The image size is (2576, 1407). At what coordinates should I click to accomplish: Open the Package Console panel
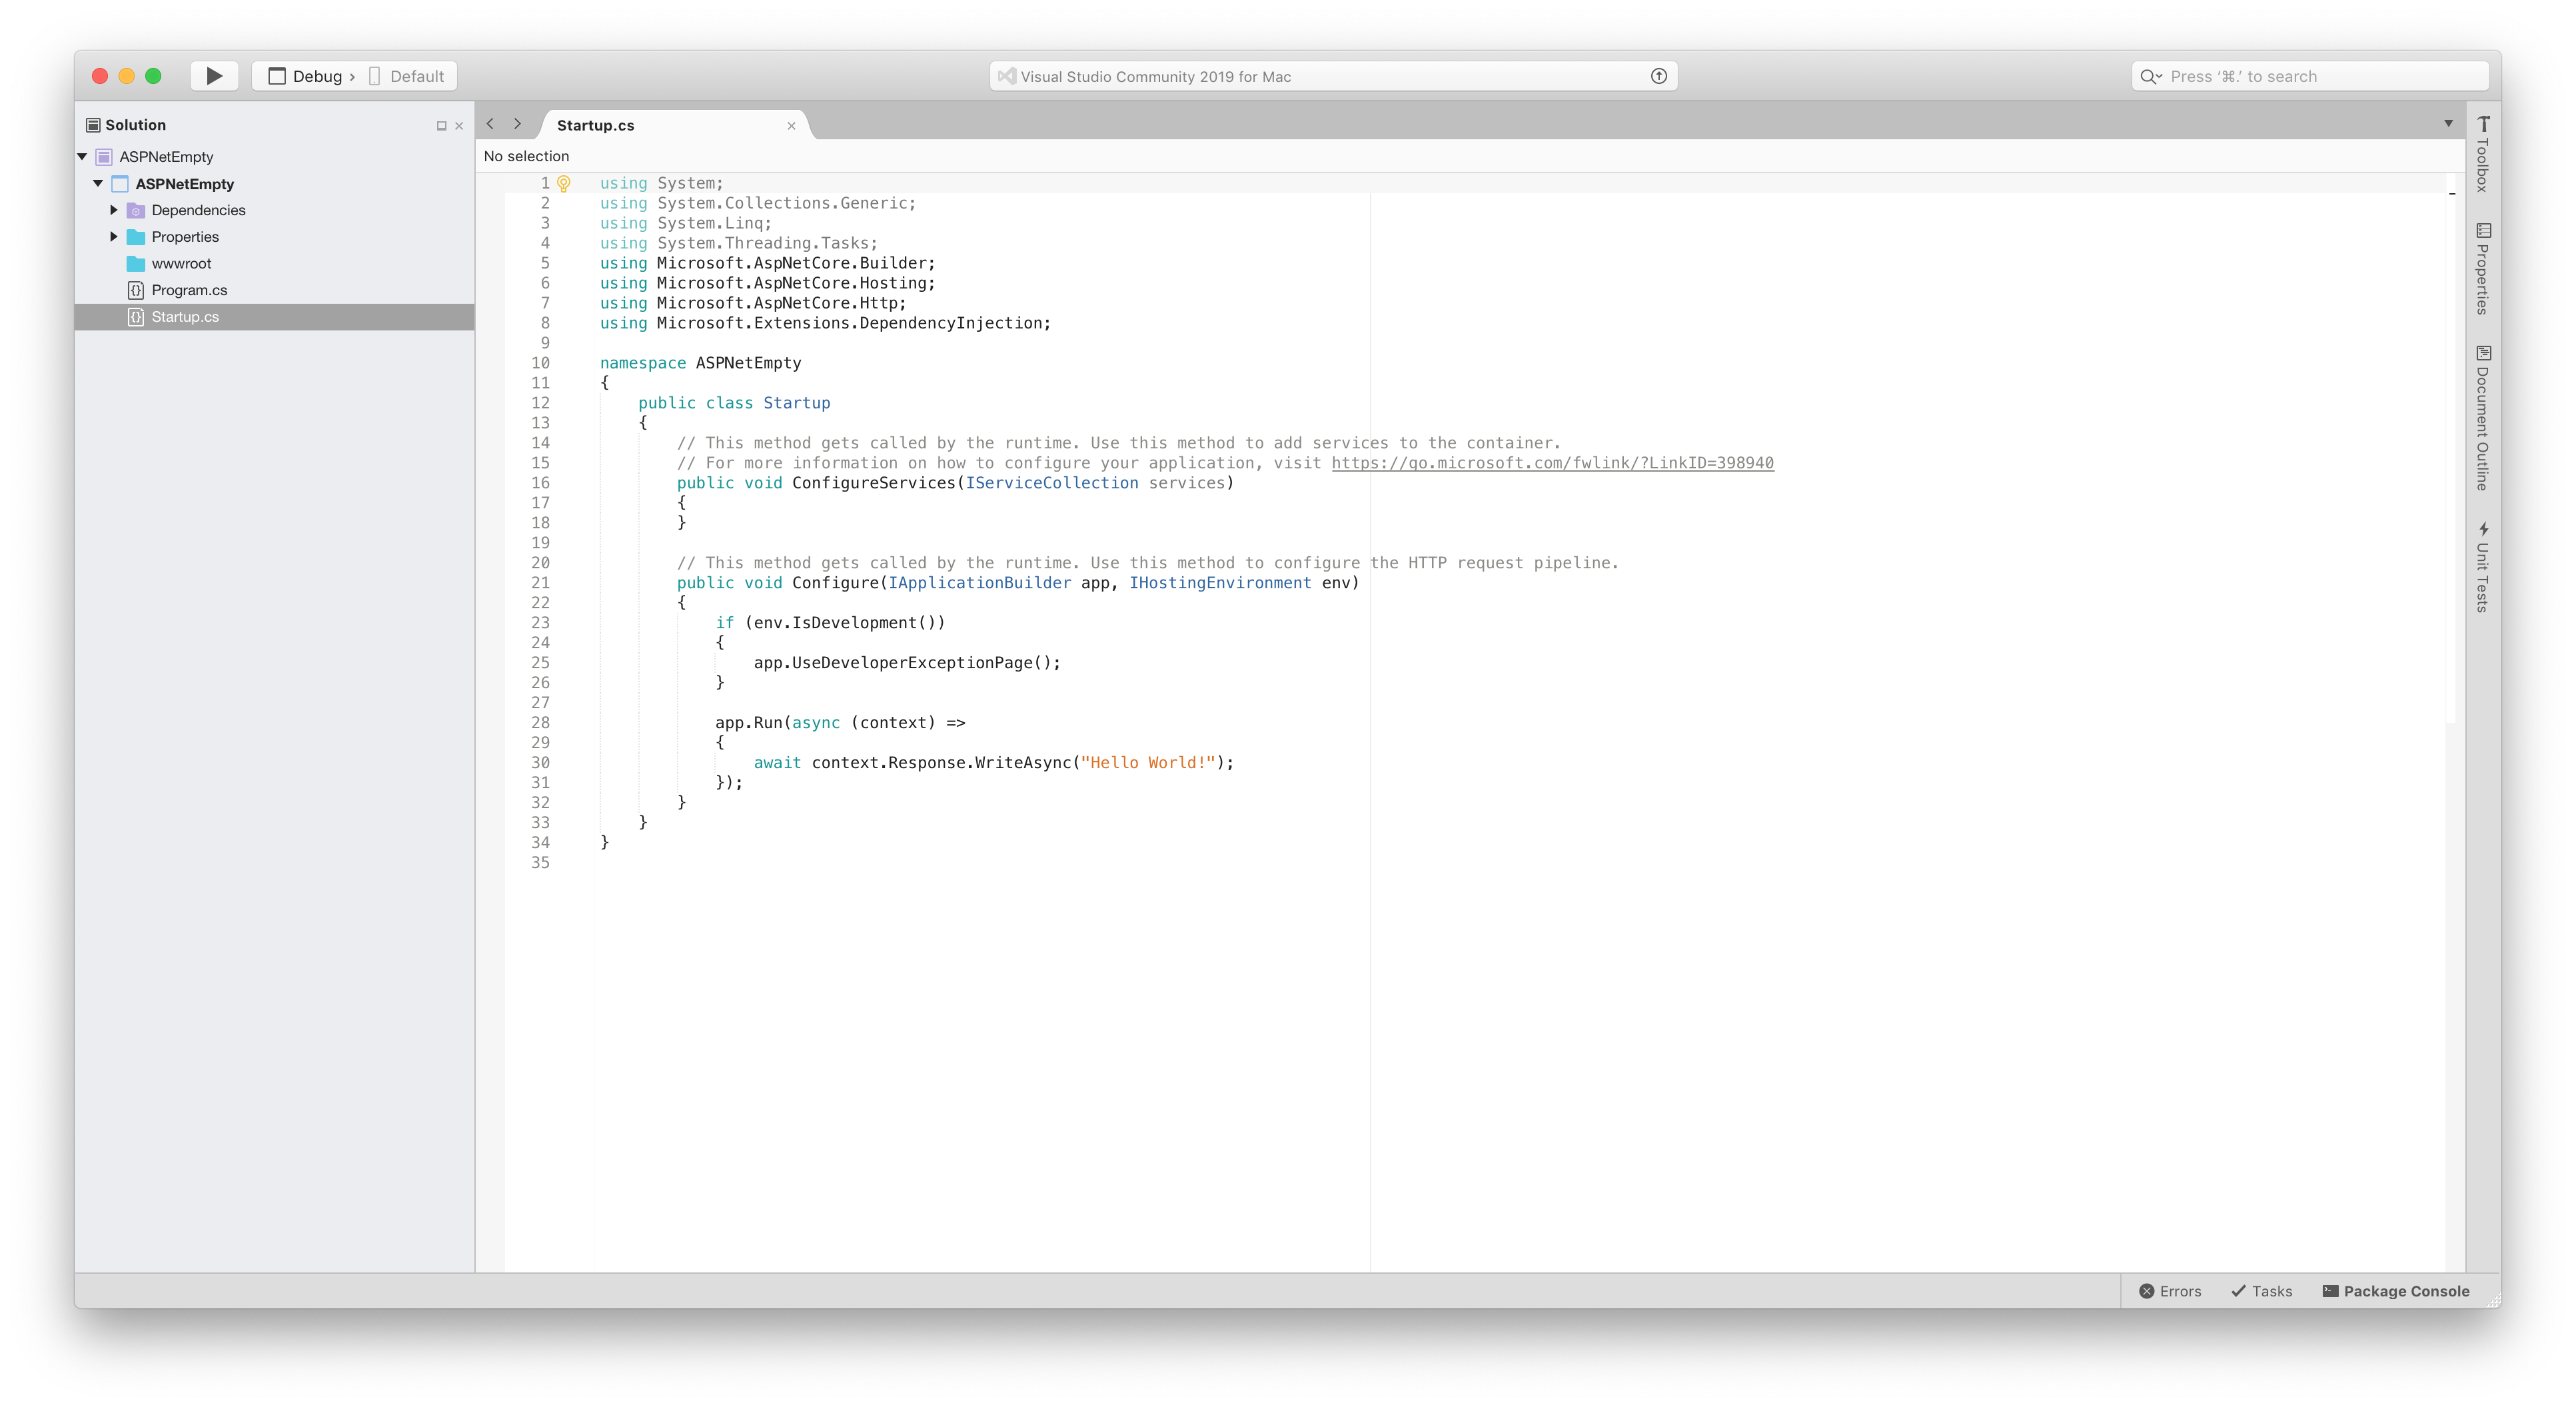tap(2397, 1289)
